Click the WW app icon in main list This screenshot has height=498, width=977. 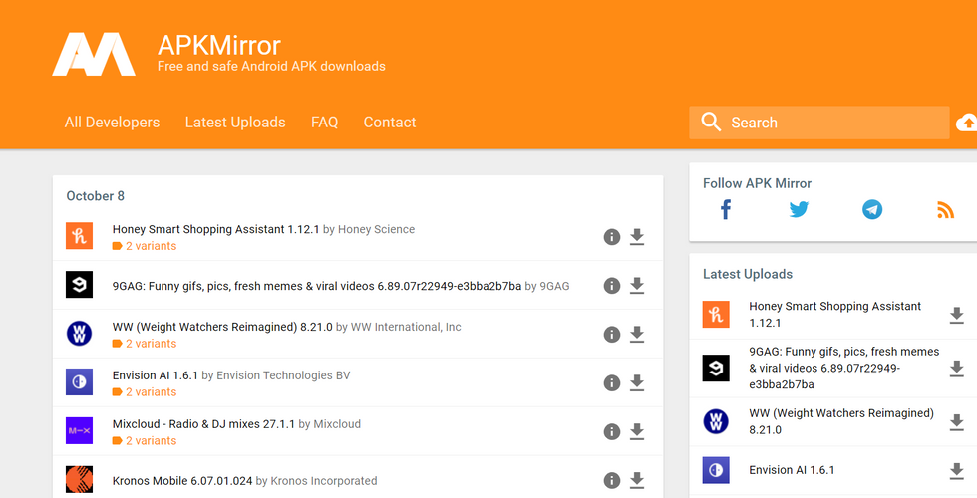79,333
